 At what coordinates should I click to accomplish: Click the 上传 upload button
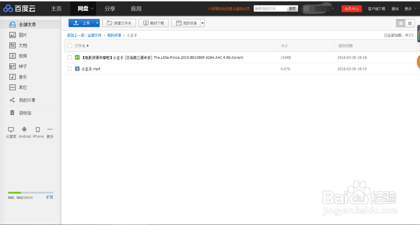coord(82,23)
